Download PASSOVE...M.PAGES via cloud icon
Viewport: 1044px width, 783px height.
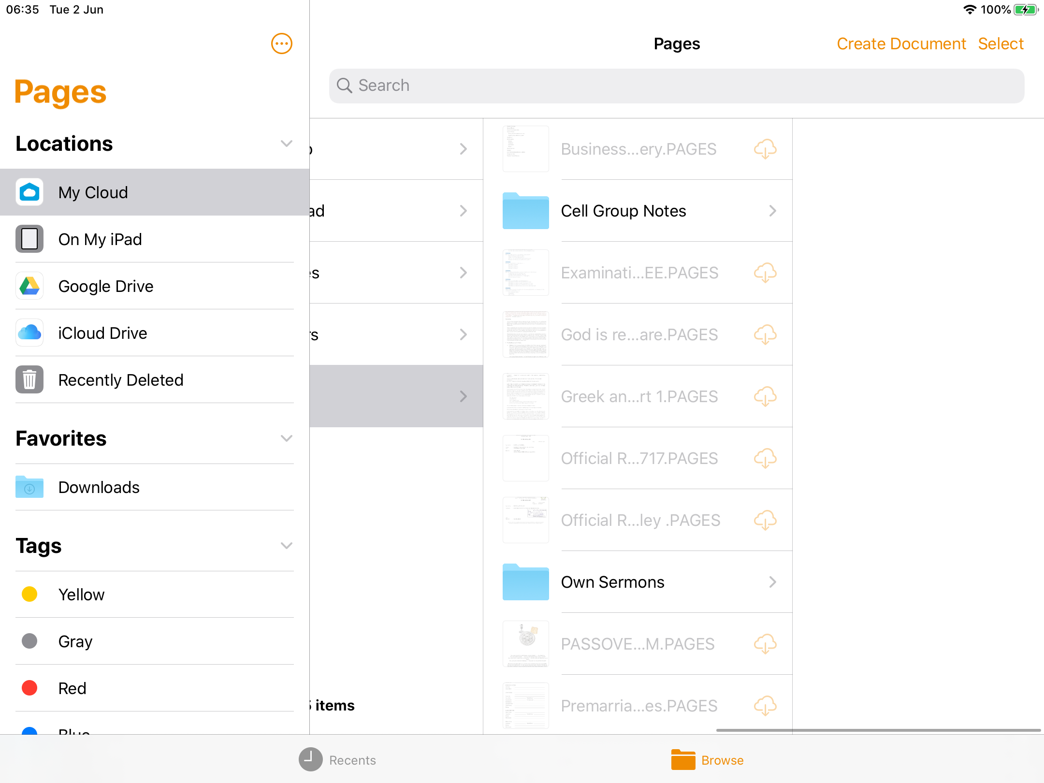[765, 644]
